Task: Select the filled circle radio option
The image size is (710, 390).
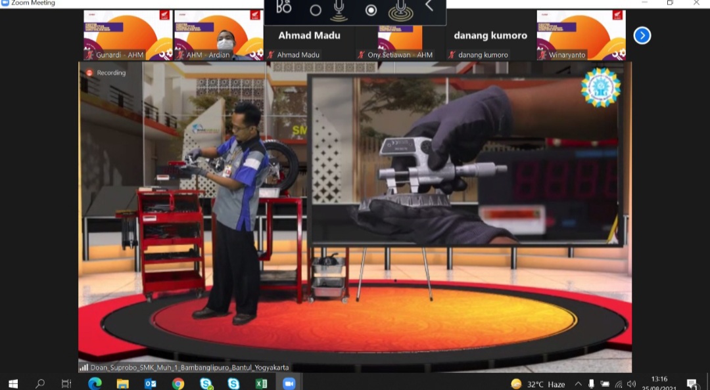Action: click(x=371, y=10)
